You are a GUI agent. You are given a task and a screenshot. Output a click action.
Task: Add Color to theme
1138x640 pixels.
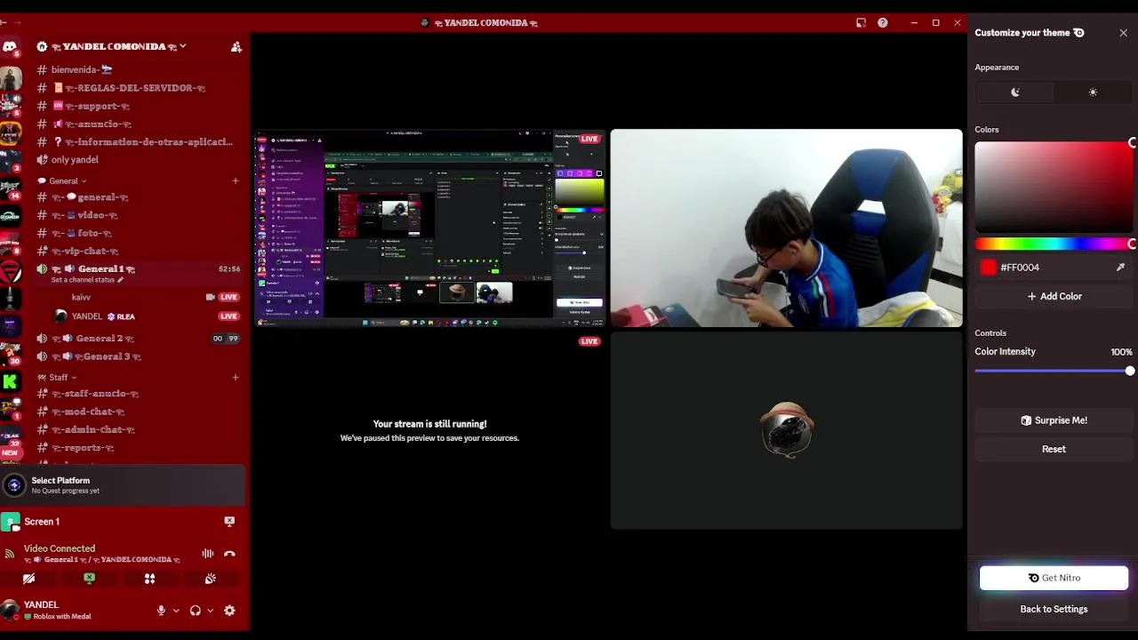tap(1054, 297)
